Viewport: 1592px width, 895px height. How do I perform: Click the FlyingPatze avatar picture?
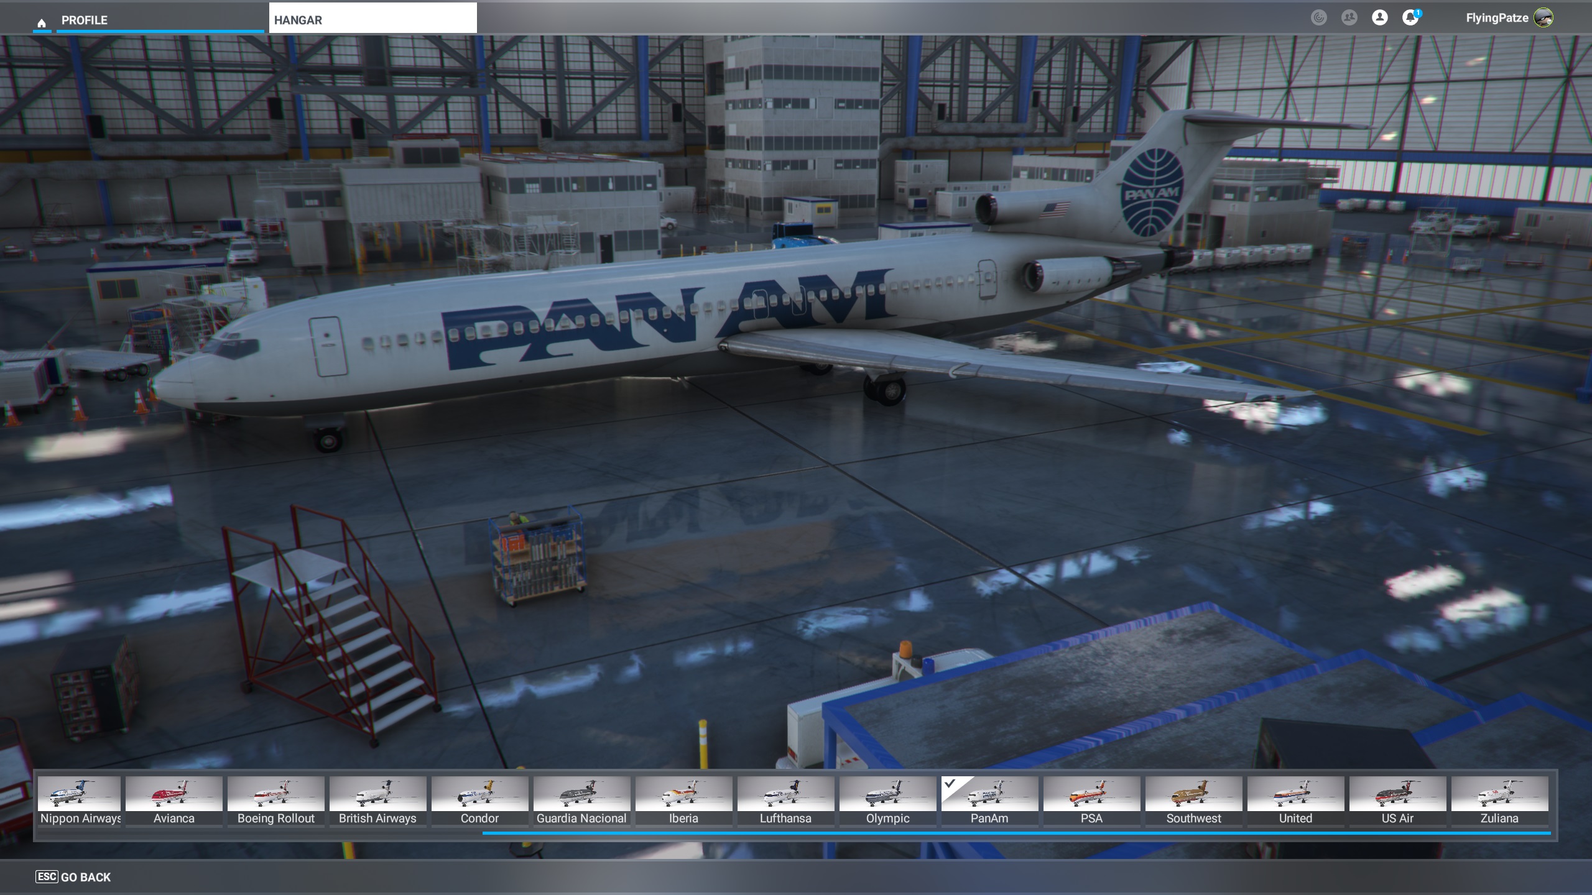pos(1543,17)
